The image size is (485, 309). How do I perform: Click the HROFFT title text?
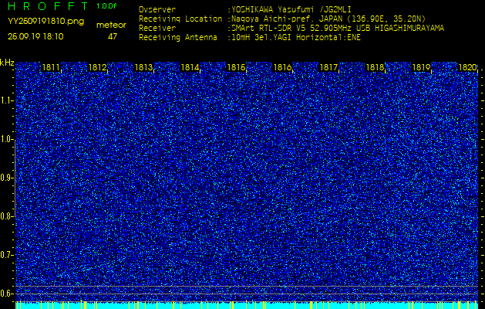[48, 6]
